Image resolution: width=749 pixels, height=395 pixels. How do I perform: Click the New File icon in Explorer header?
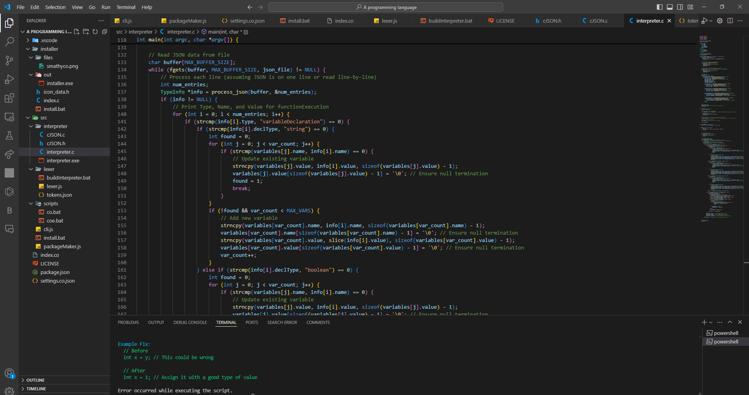[77, 32]
